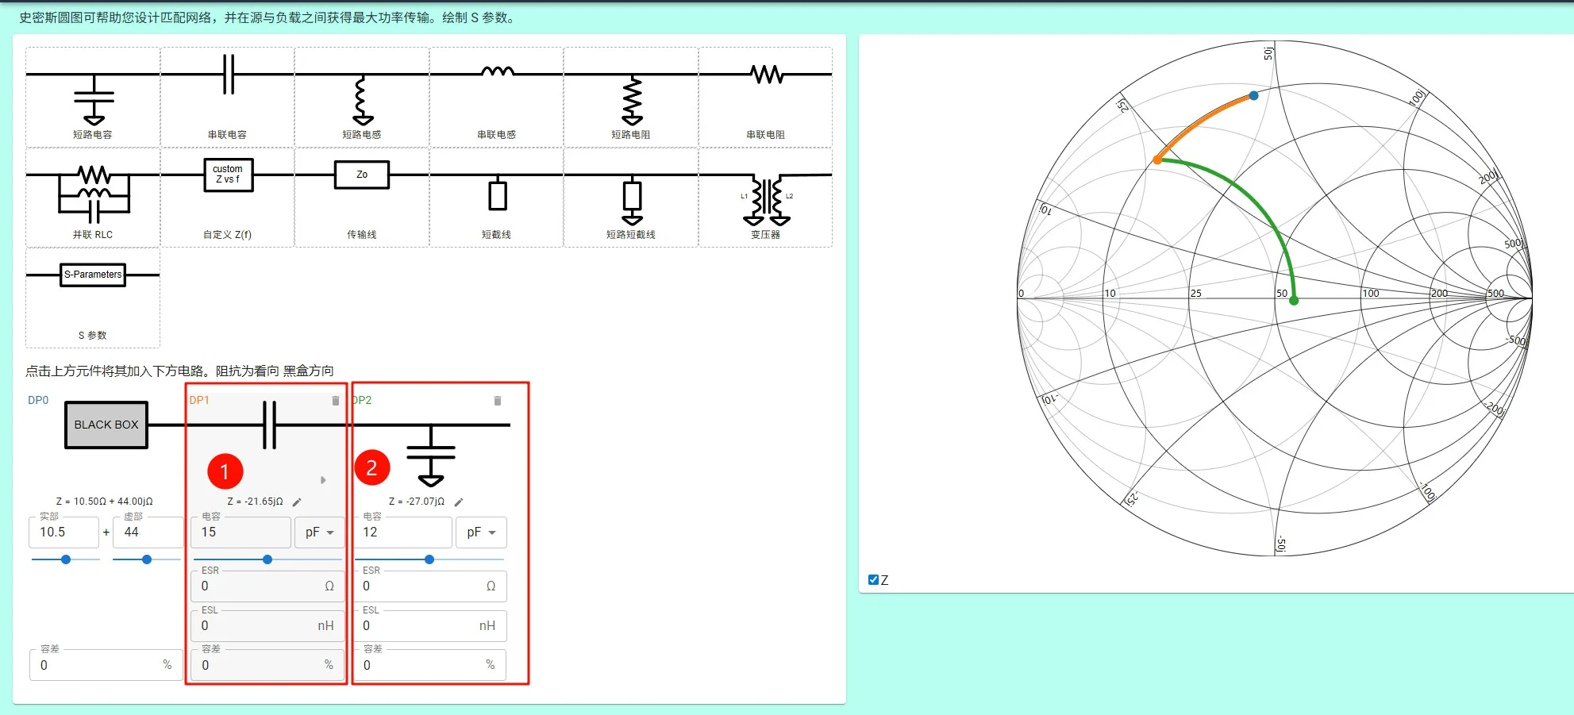Click the DP2 ESR input field
The width and height of the screenshot is (1574, 715).
pos(429,586)
